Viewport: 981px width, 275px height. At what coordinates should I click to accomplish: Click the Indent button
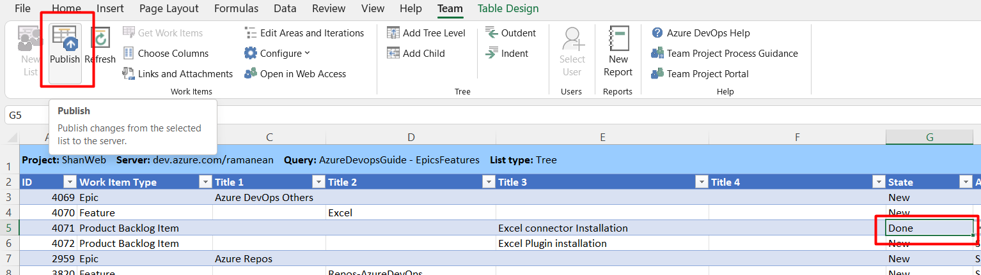506,53
